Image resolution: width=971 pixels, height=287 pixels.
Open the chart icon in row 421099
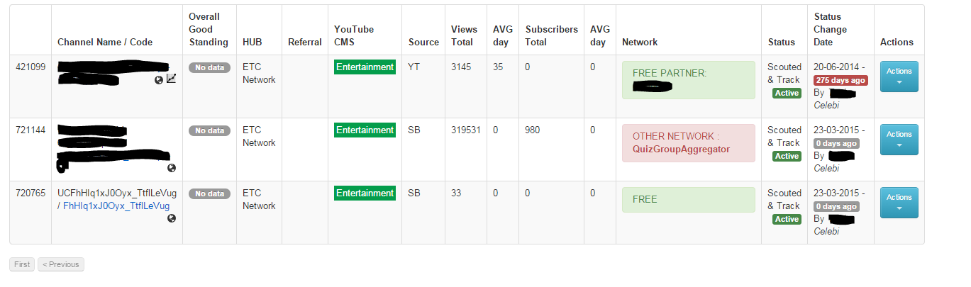171,79
